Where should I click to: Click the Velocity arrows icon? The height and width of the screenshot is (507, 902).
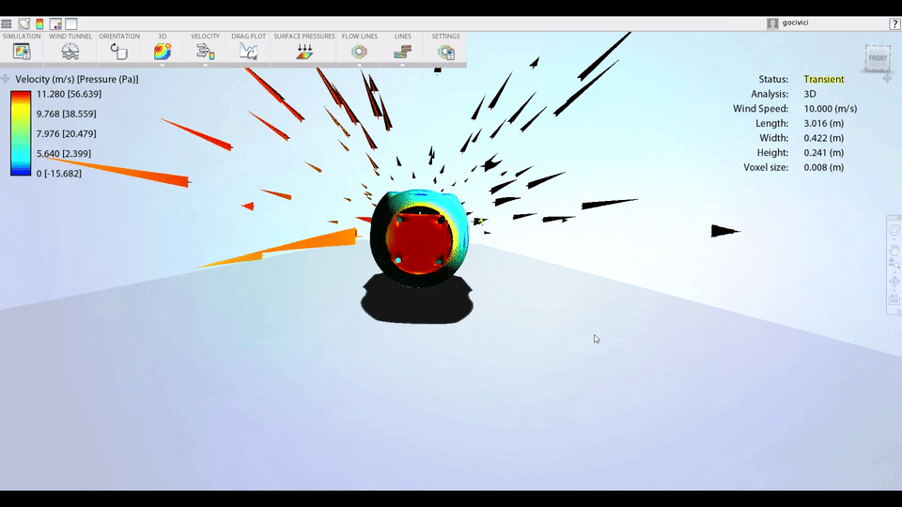coord(206,52)
